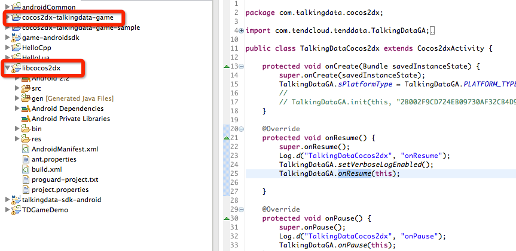The height and width of the screenshot is (251, 516).
Task: Expand the gen Generated Java Files node
Action: pyautogui.click(x=17, y=98)
